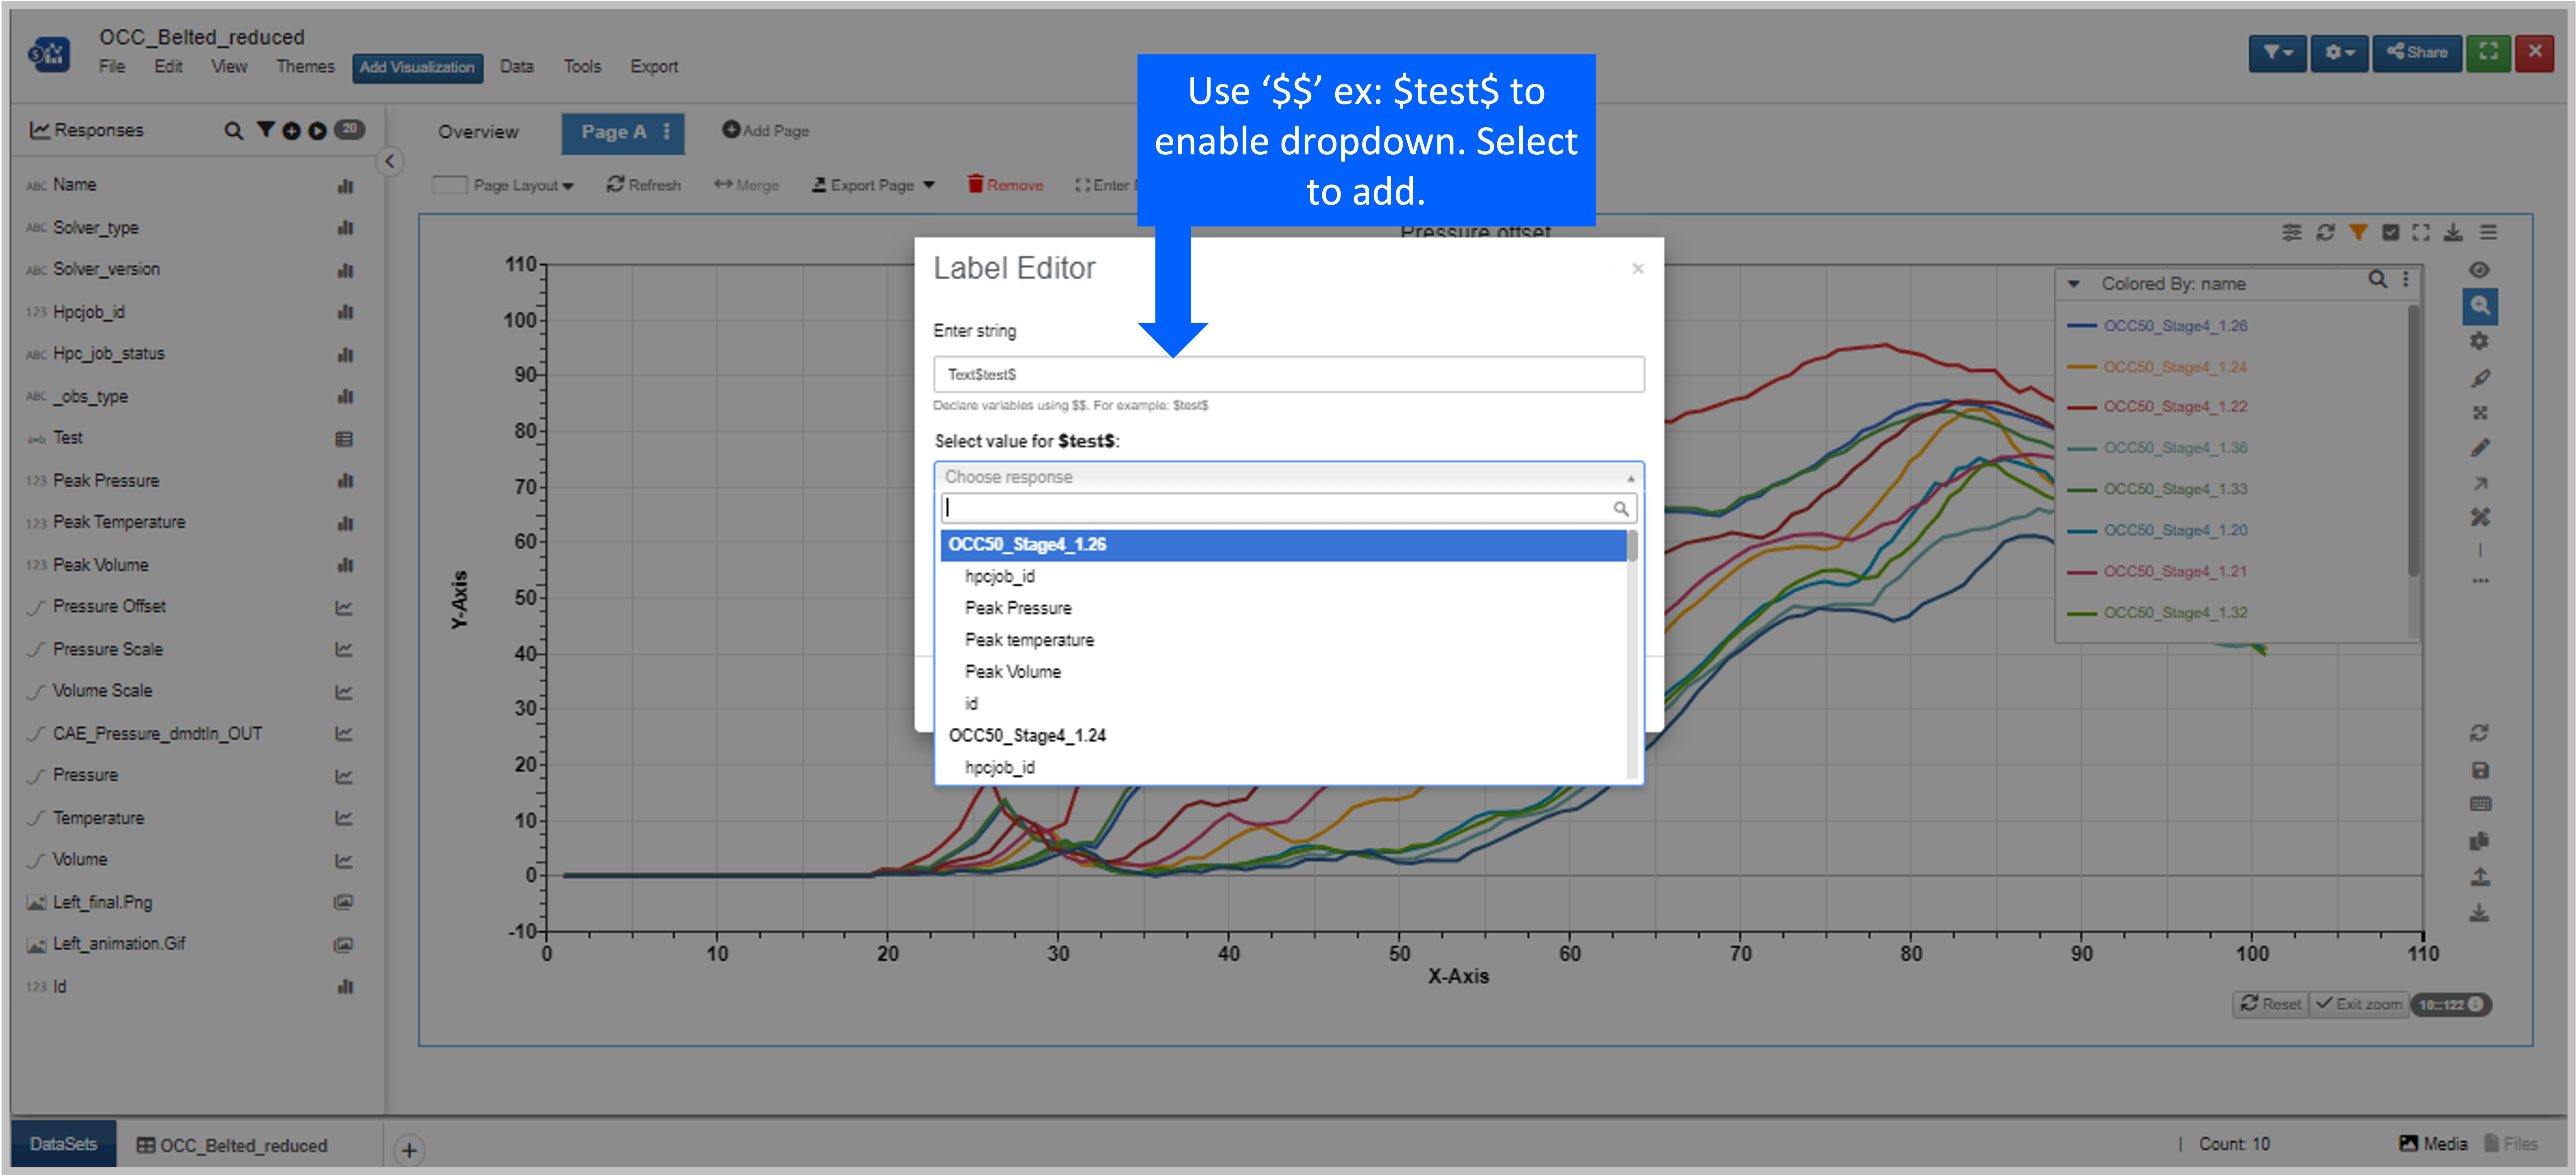
Task: Open the top-bar filter dropdown button
Action: coord(2277,53)
